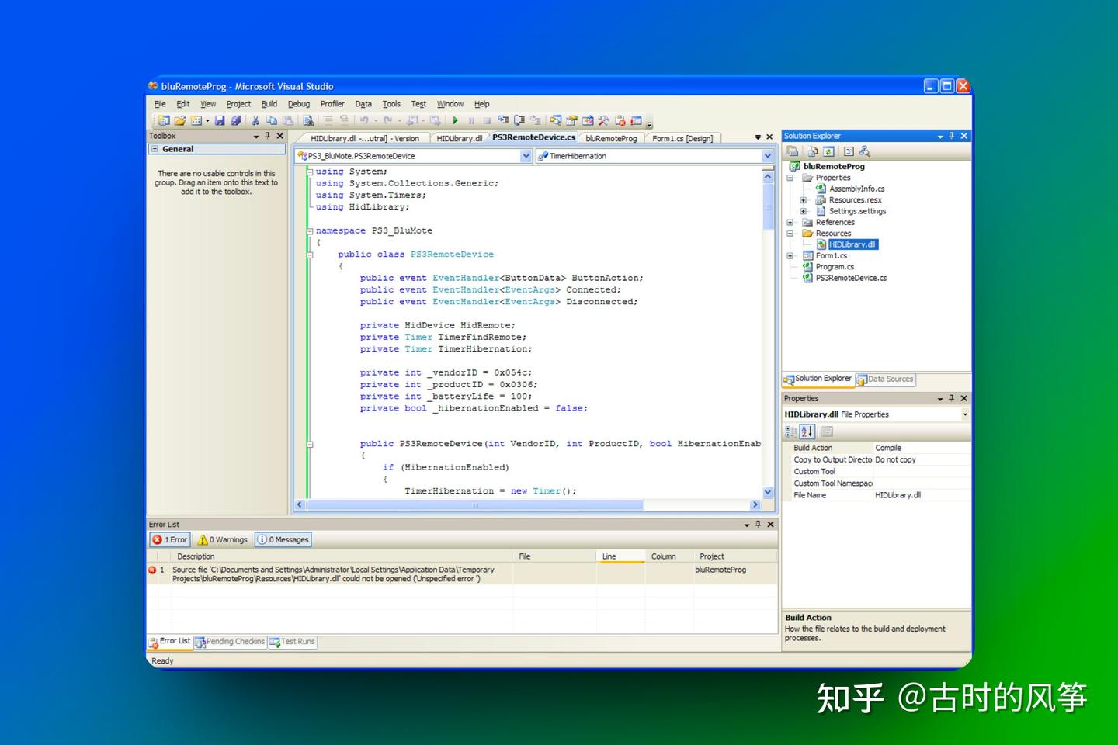
Task: Click the Step Over debug icon
Action: pyautogui.click(x=519, y=120)
